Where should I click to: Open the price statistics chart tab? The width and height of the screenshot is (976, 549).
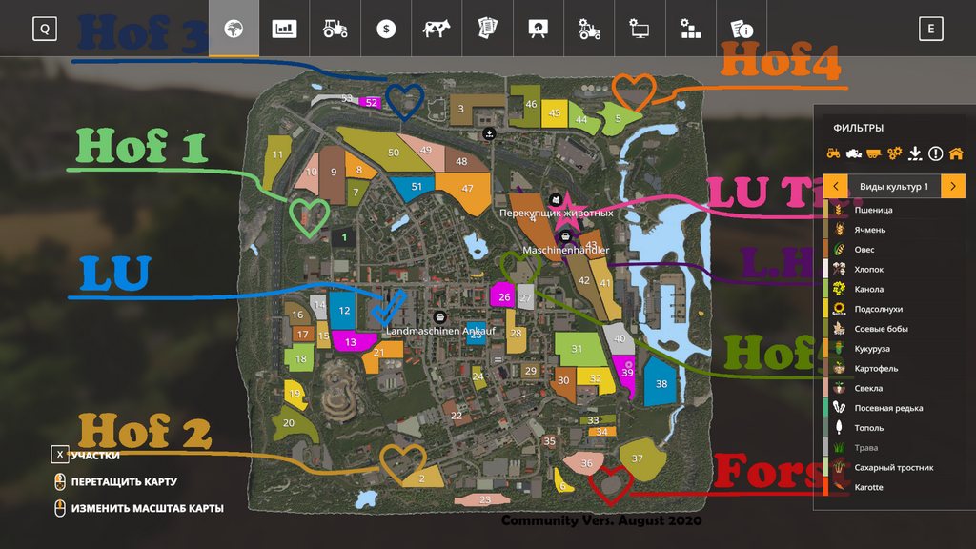(x=284, y=29)
